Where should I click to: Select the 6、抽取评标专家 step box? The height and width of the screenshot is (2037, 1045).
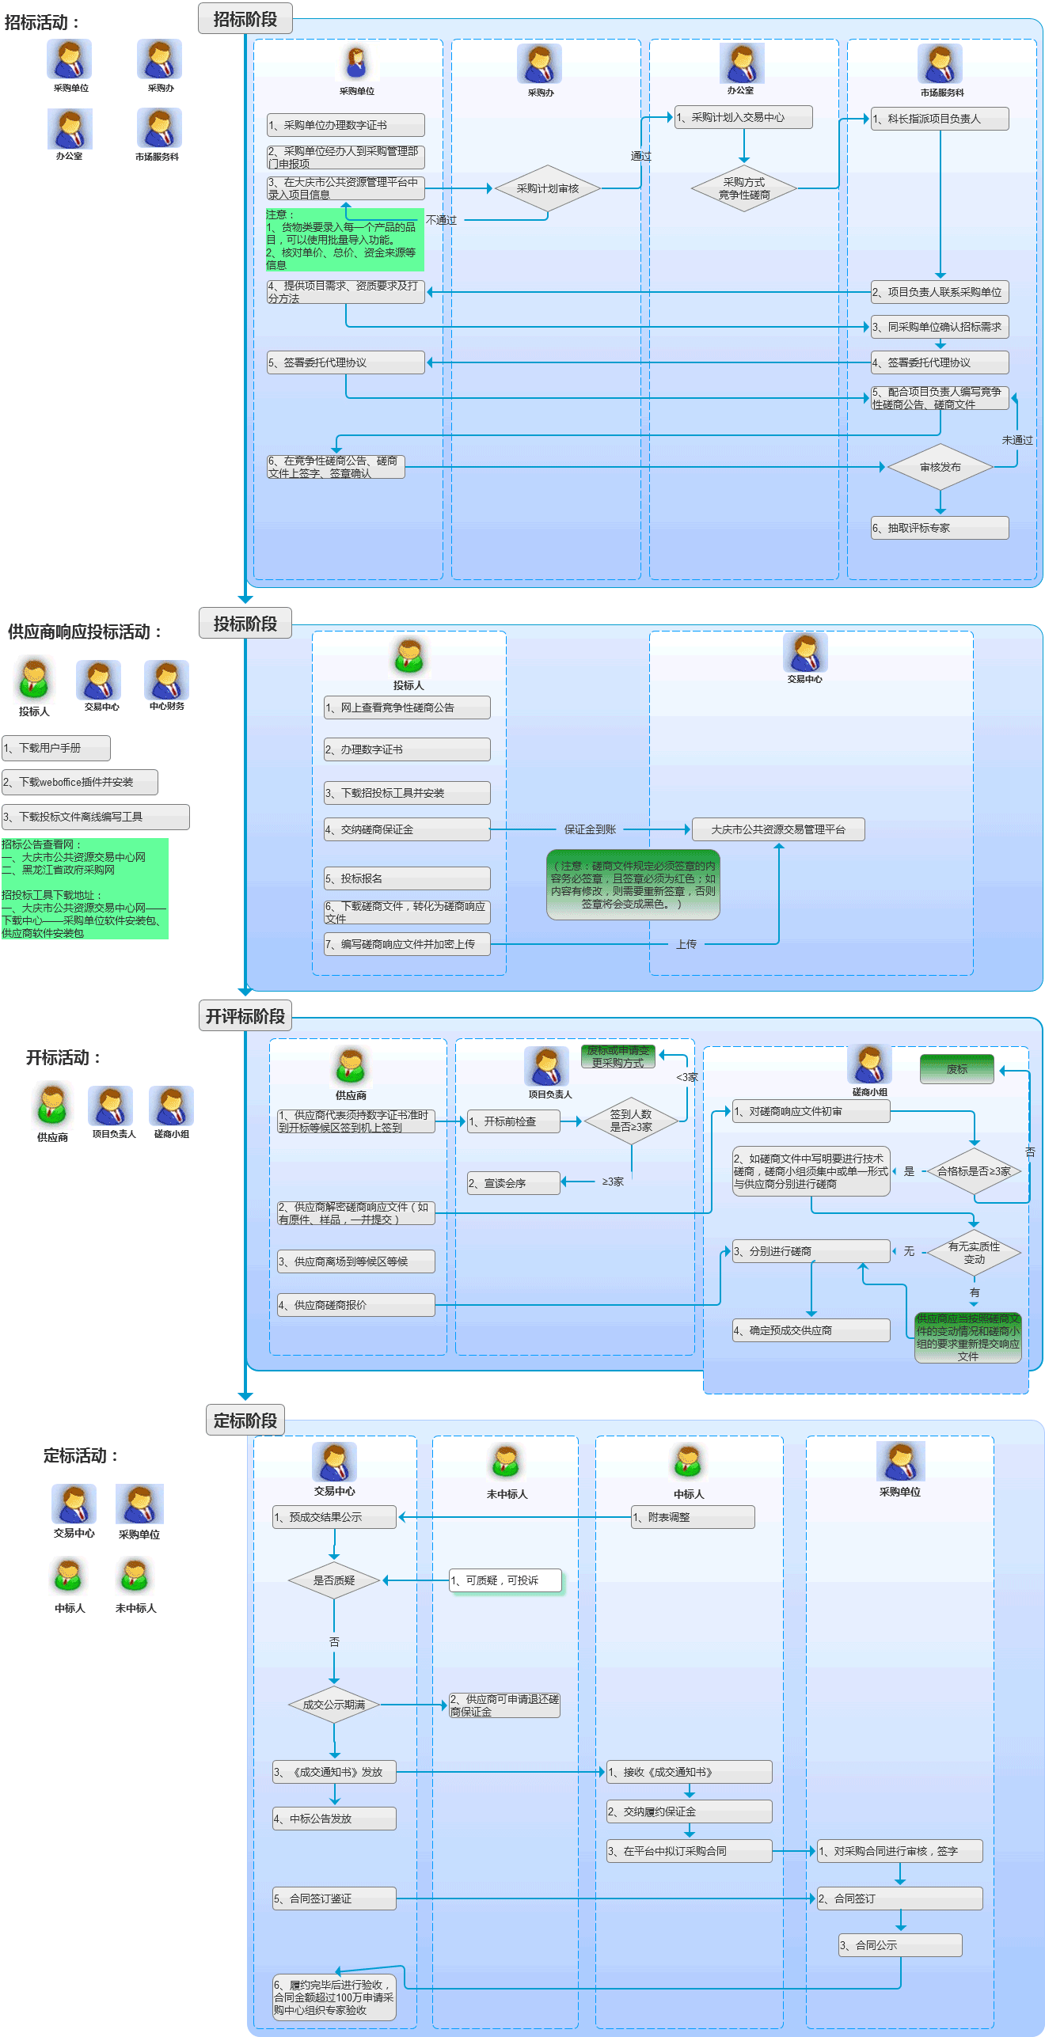click(940, 528)
